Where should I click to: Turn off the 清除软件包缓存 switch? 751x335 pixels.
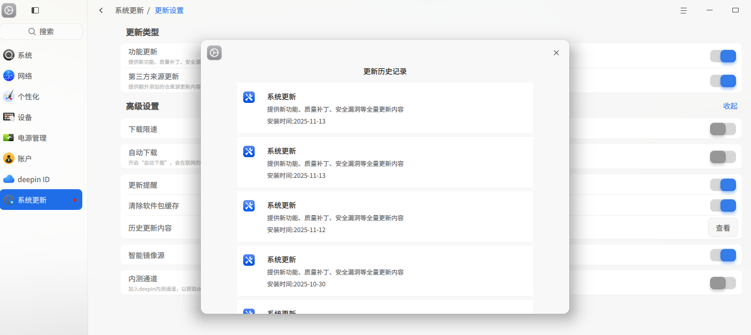723,205
